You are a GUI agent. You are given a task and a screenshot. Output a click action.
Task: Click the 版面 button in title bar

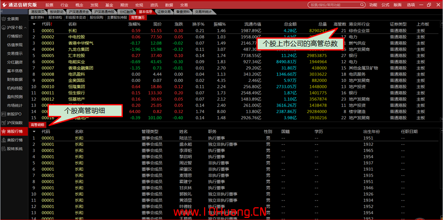398,5
